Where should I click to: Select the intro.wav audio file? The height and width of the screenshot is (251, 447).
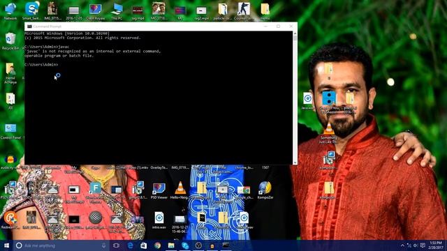[159, 220]
